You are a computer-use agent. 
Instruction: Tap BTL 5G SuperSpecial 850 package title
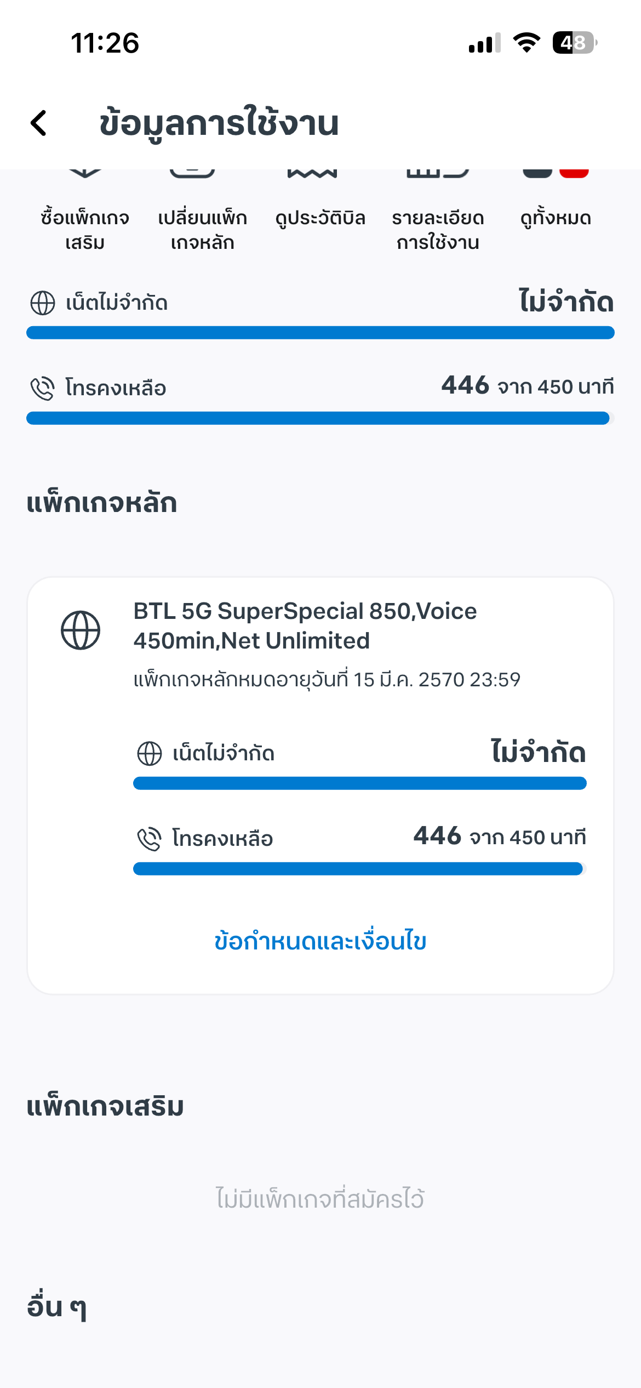305,625
